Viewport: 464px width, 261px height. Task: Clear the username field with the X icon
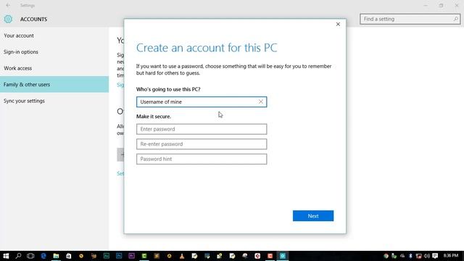coord(261,101)
